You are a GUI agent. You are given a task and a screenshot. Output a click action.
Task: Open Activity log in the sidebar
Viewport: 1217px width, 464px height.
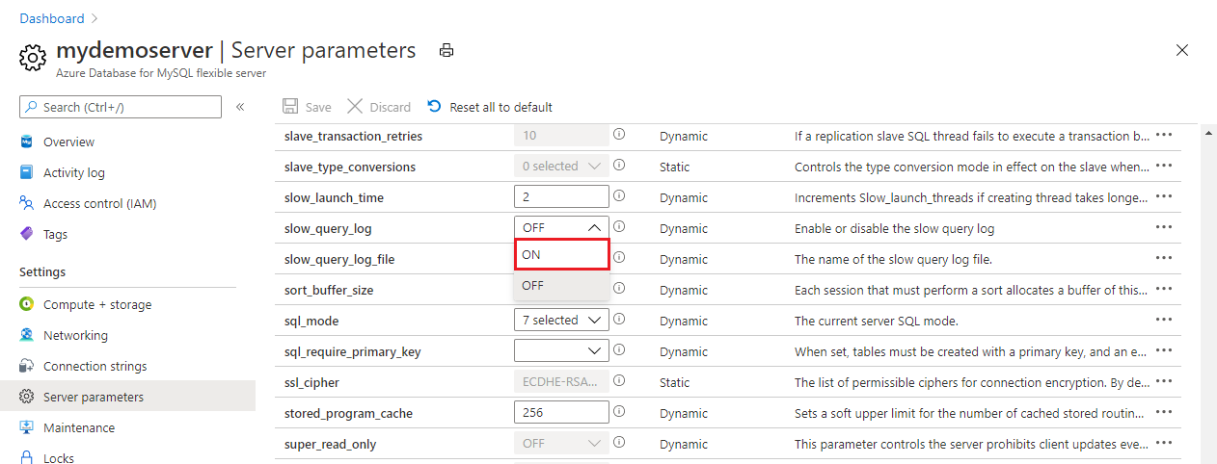(74, 172)
